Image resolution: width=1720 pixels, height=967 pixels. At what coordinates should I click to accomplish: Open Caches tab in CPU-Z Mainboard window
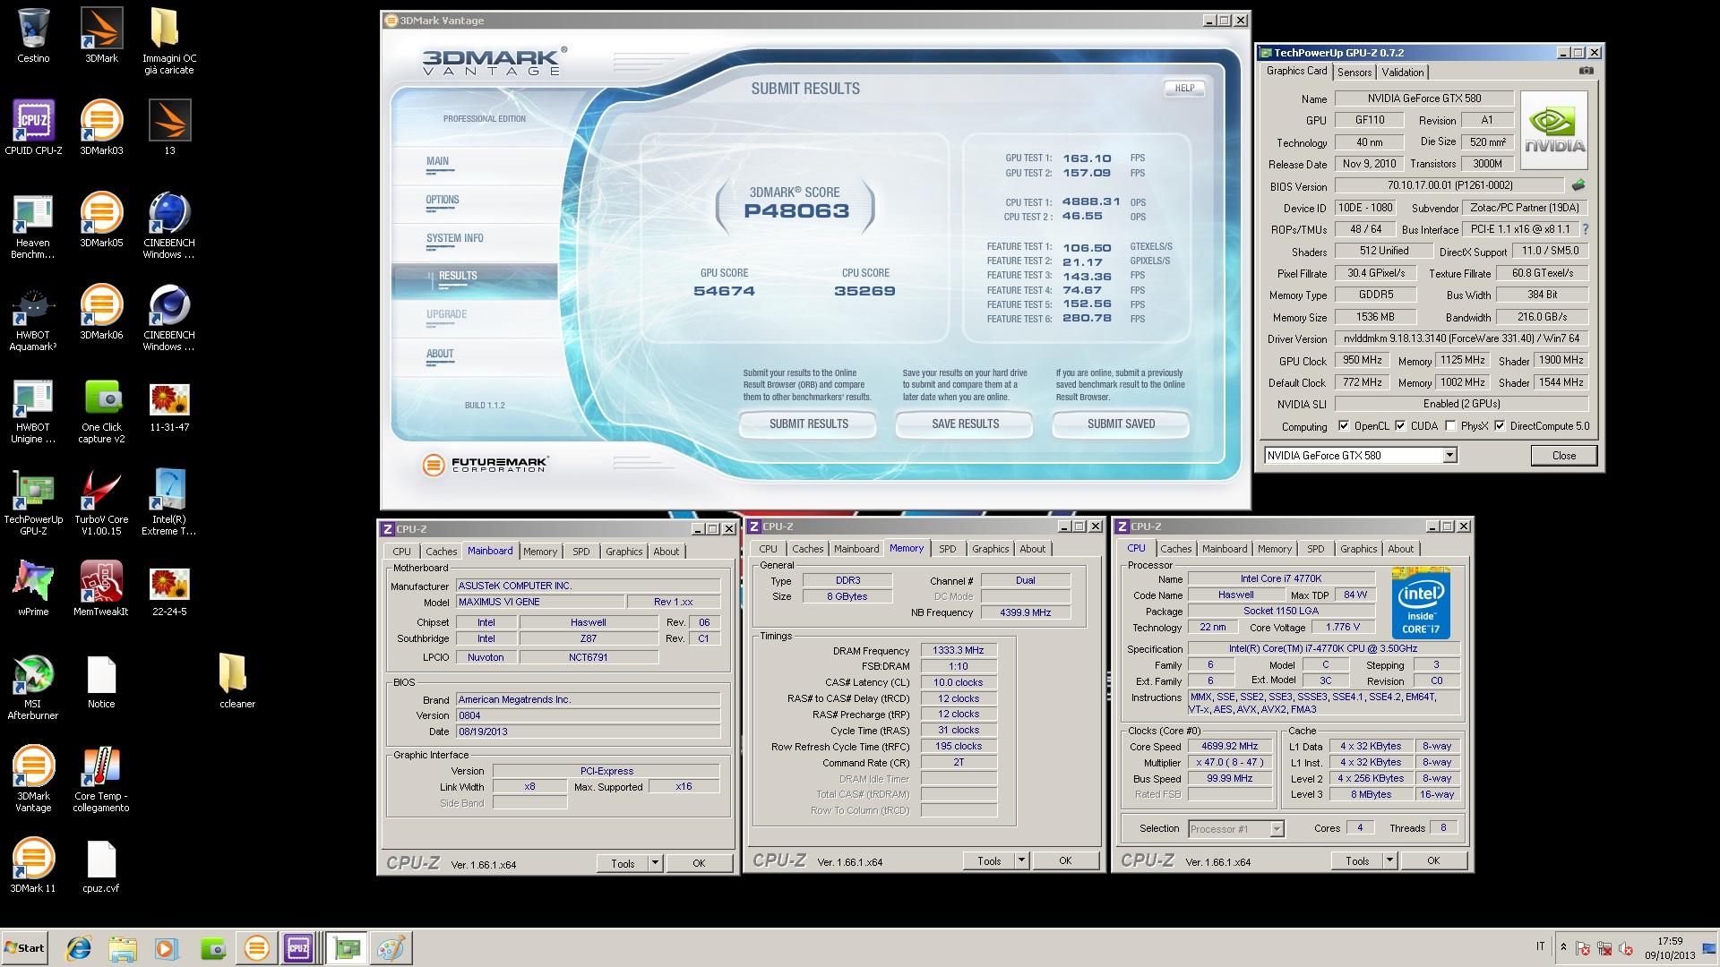click(x=441, y=552)
